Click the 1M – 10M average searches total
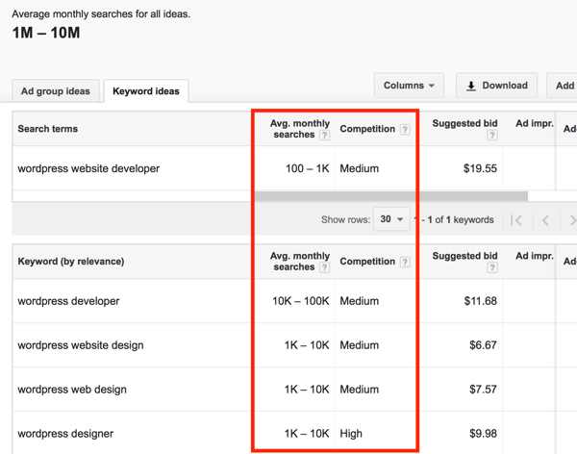The width and height of the screenshot is (577, 454). click(x=46, y=33)
